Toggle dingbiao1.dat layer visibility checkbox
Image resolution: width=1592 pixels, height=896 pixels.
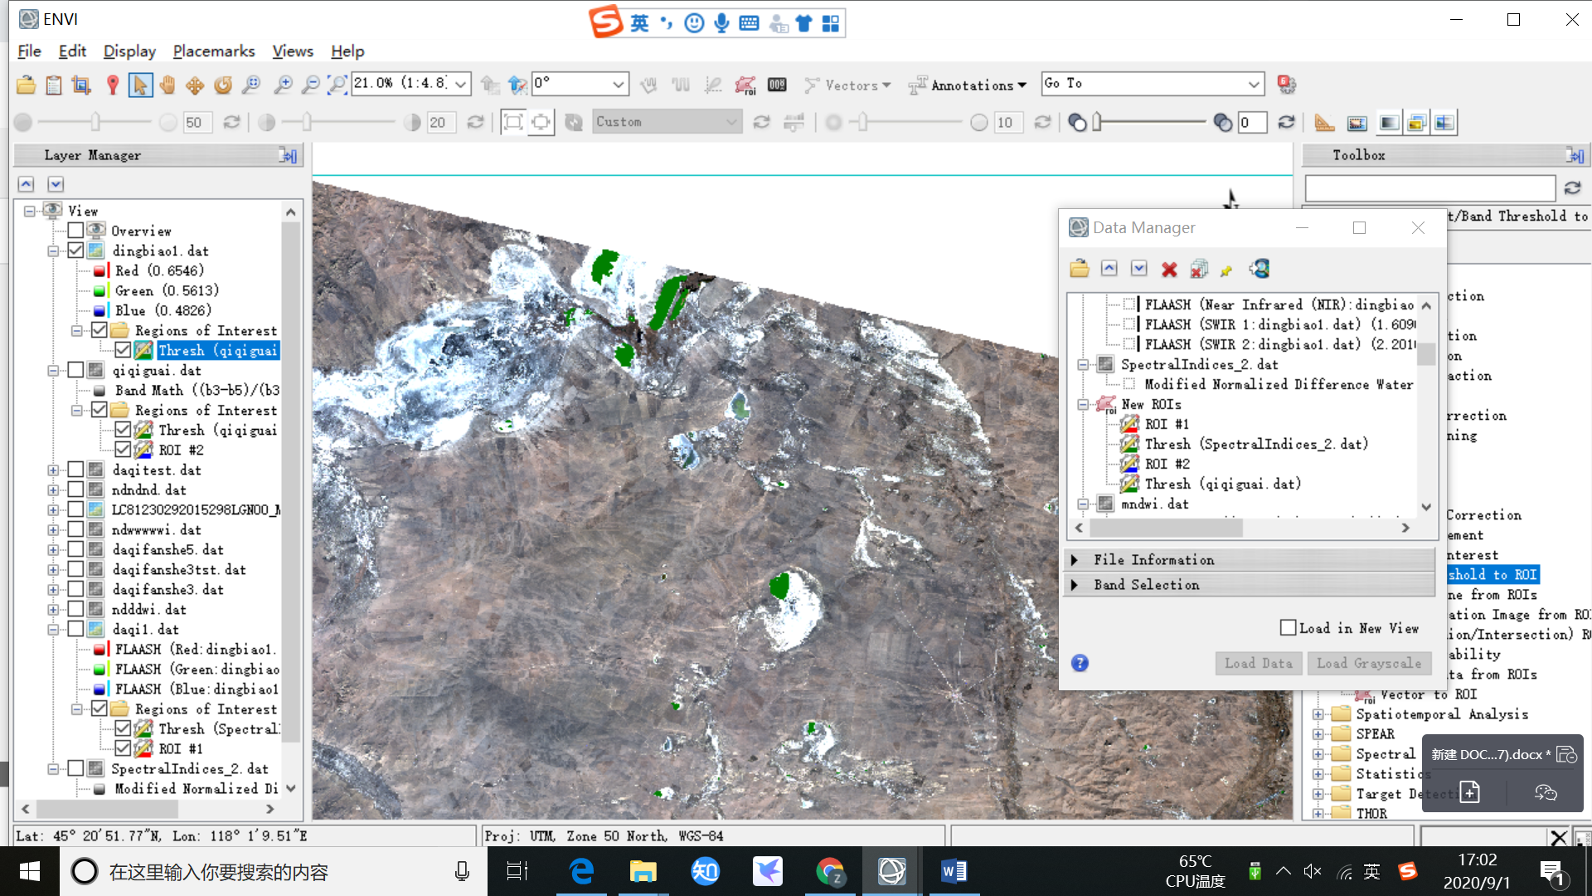click(75, 251)
